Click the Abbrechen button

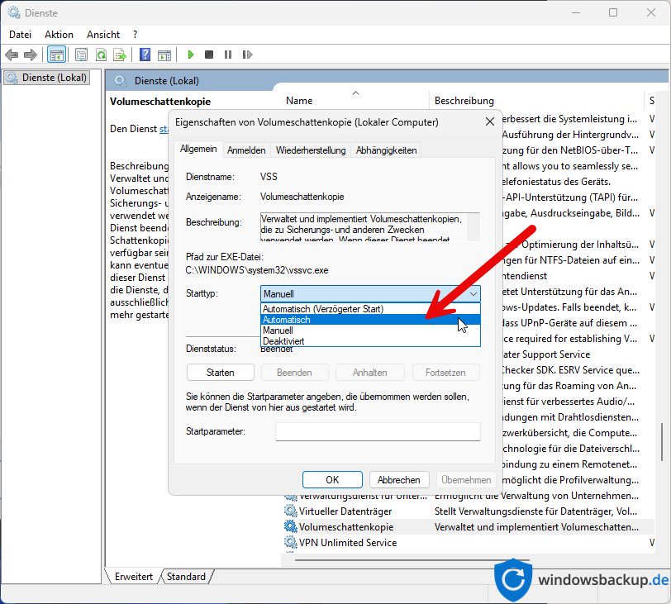point(399,479)
